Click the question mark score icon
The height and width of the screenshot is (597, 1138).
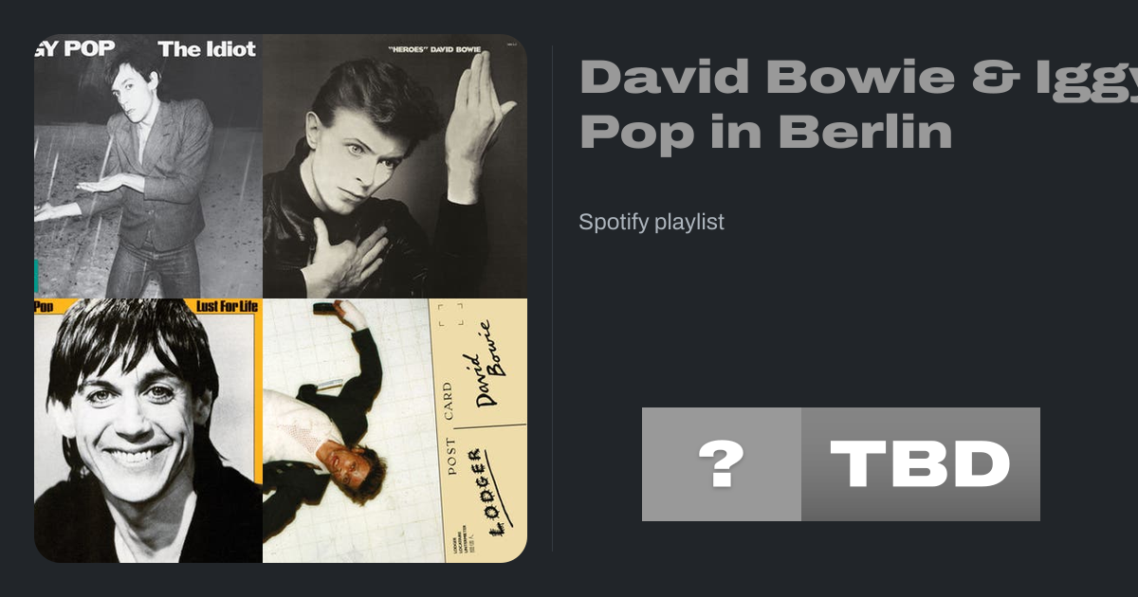click(722, 464)
